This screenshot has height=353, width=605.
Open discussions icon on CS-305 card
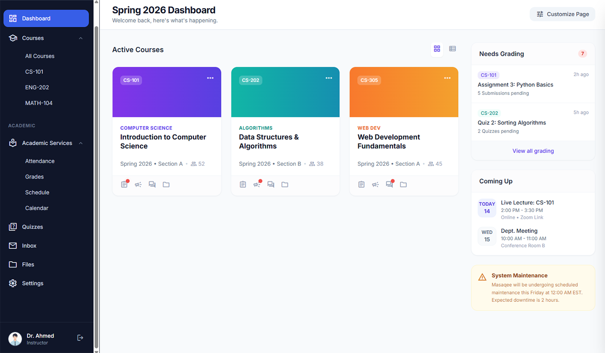389,184
